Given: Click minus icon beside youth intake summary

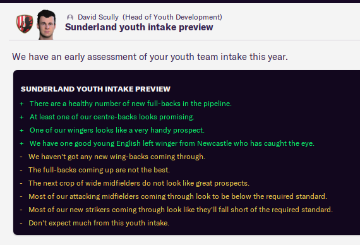Looking at the screenshot, I should (21, 223).
